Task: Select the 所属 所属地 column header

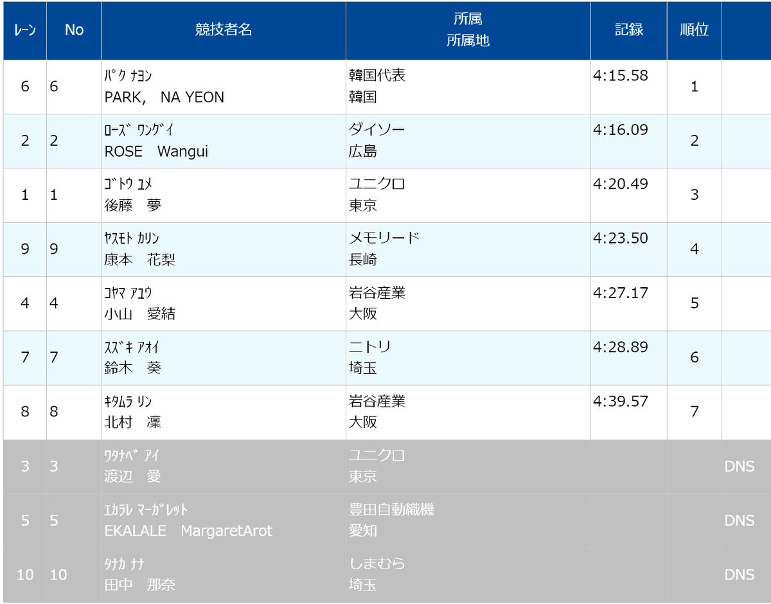Action: [468, 30]
